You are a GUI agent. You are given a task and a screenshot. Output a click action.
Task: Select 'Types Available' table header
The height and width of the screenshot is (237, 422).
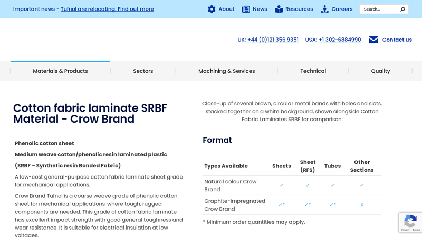click(226, 166)
